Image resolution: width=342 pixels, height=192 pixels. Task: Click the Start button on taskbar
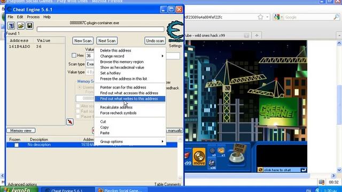click(x=19, y=189)
